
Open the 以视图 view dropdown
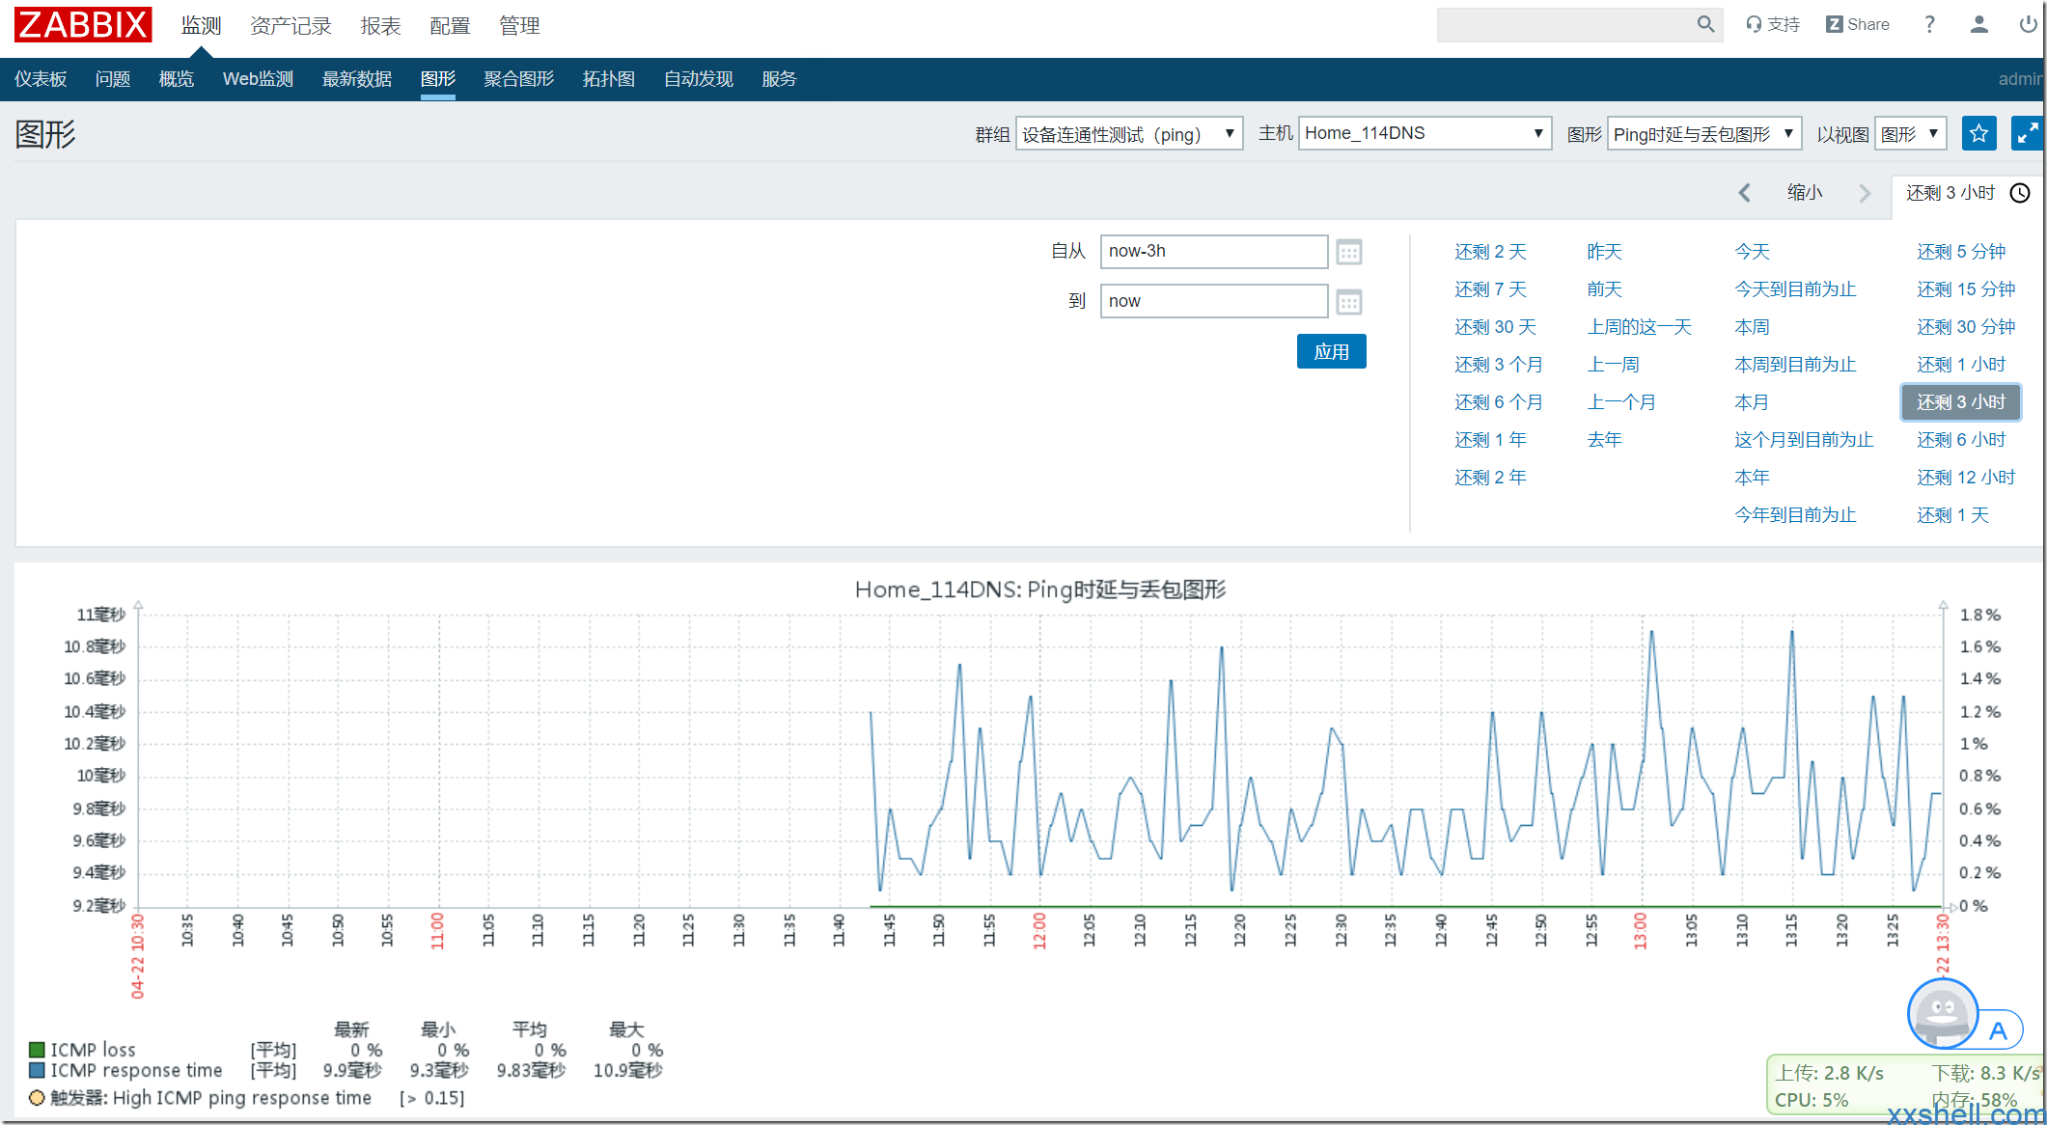coord(1910,133)
